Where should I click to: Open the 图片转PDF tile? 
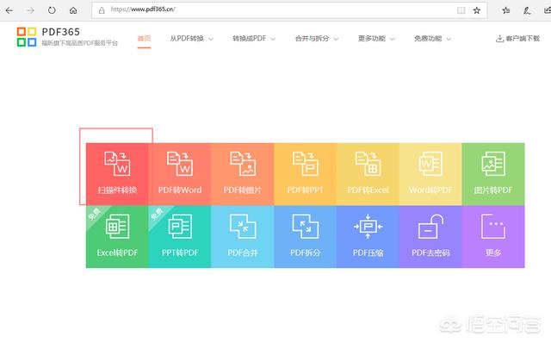pyautogui.click(x=493, y=174)
